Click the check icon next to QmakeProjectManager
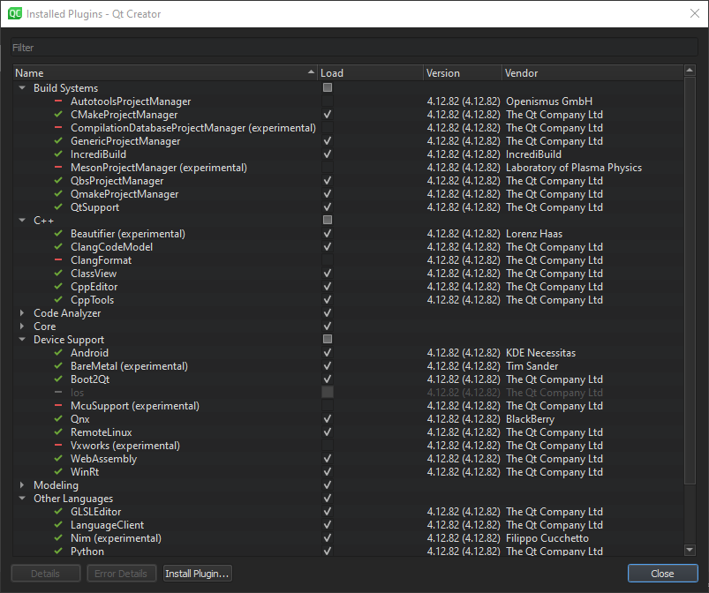The height and width of the screenshot is (593, 709). [58, 194]
